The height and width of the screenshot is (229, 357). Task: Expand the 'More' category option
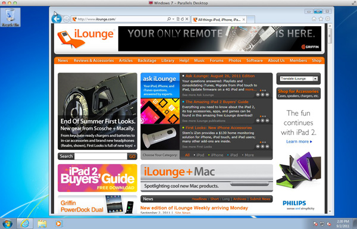click(x=249, y=155)
